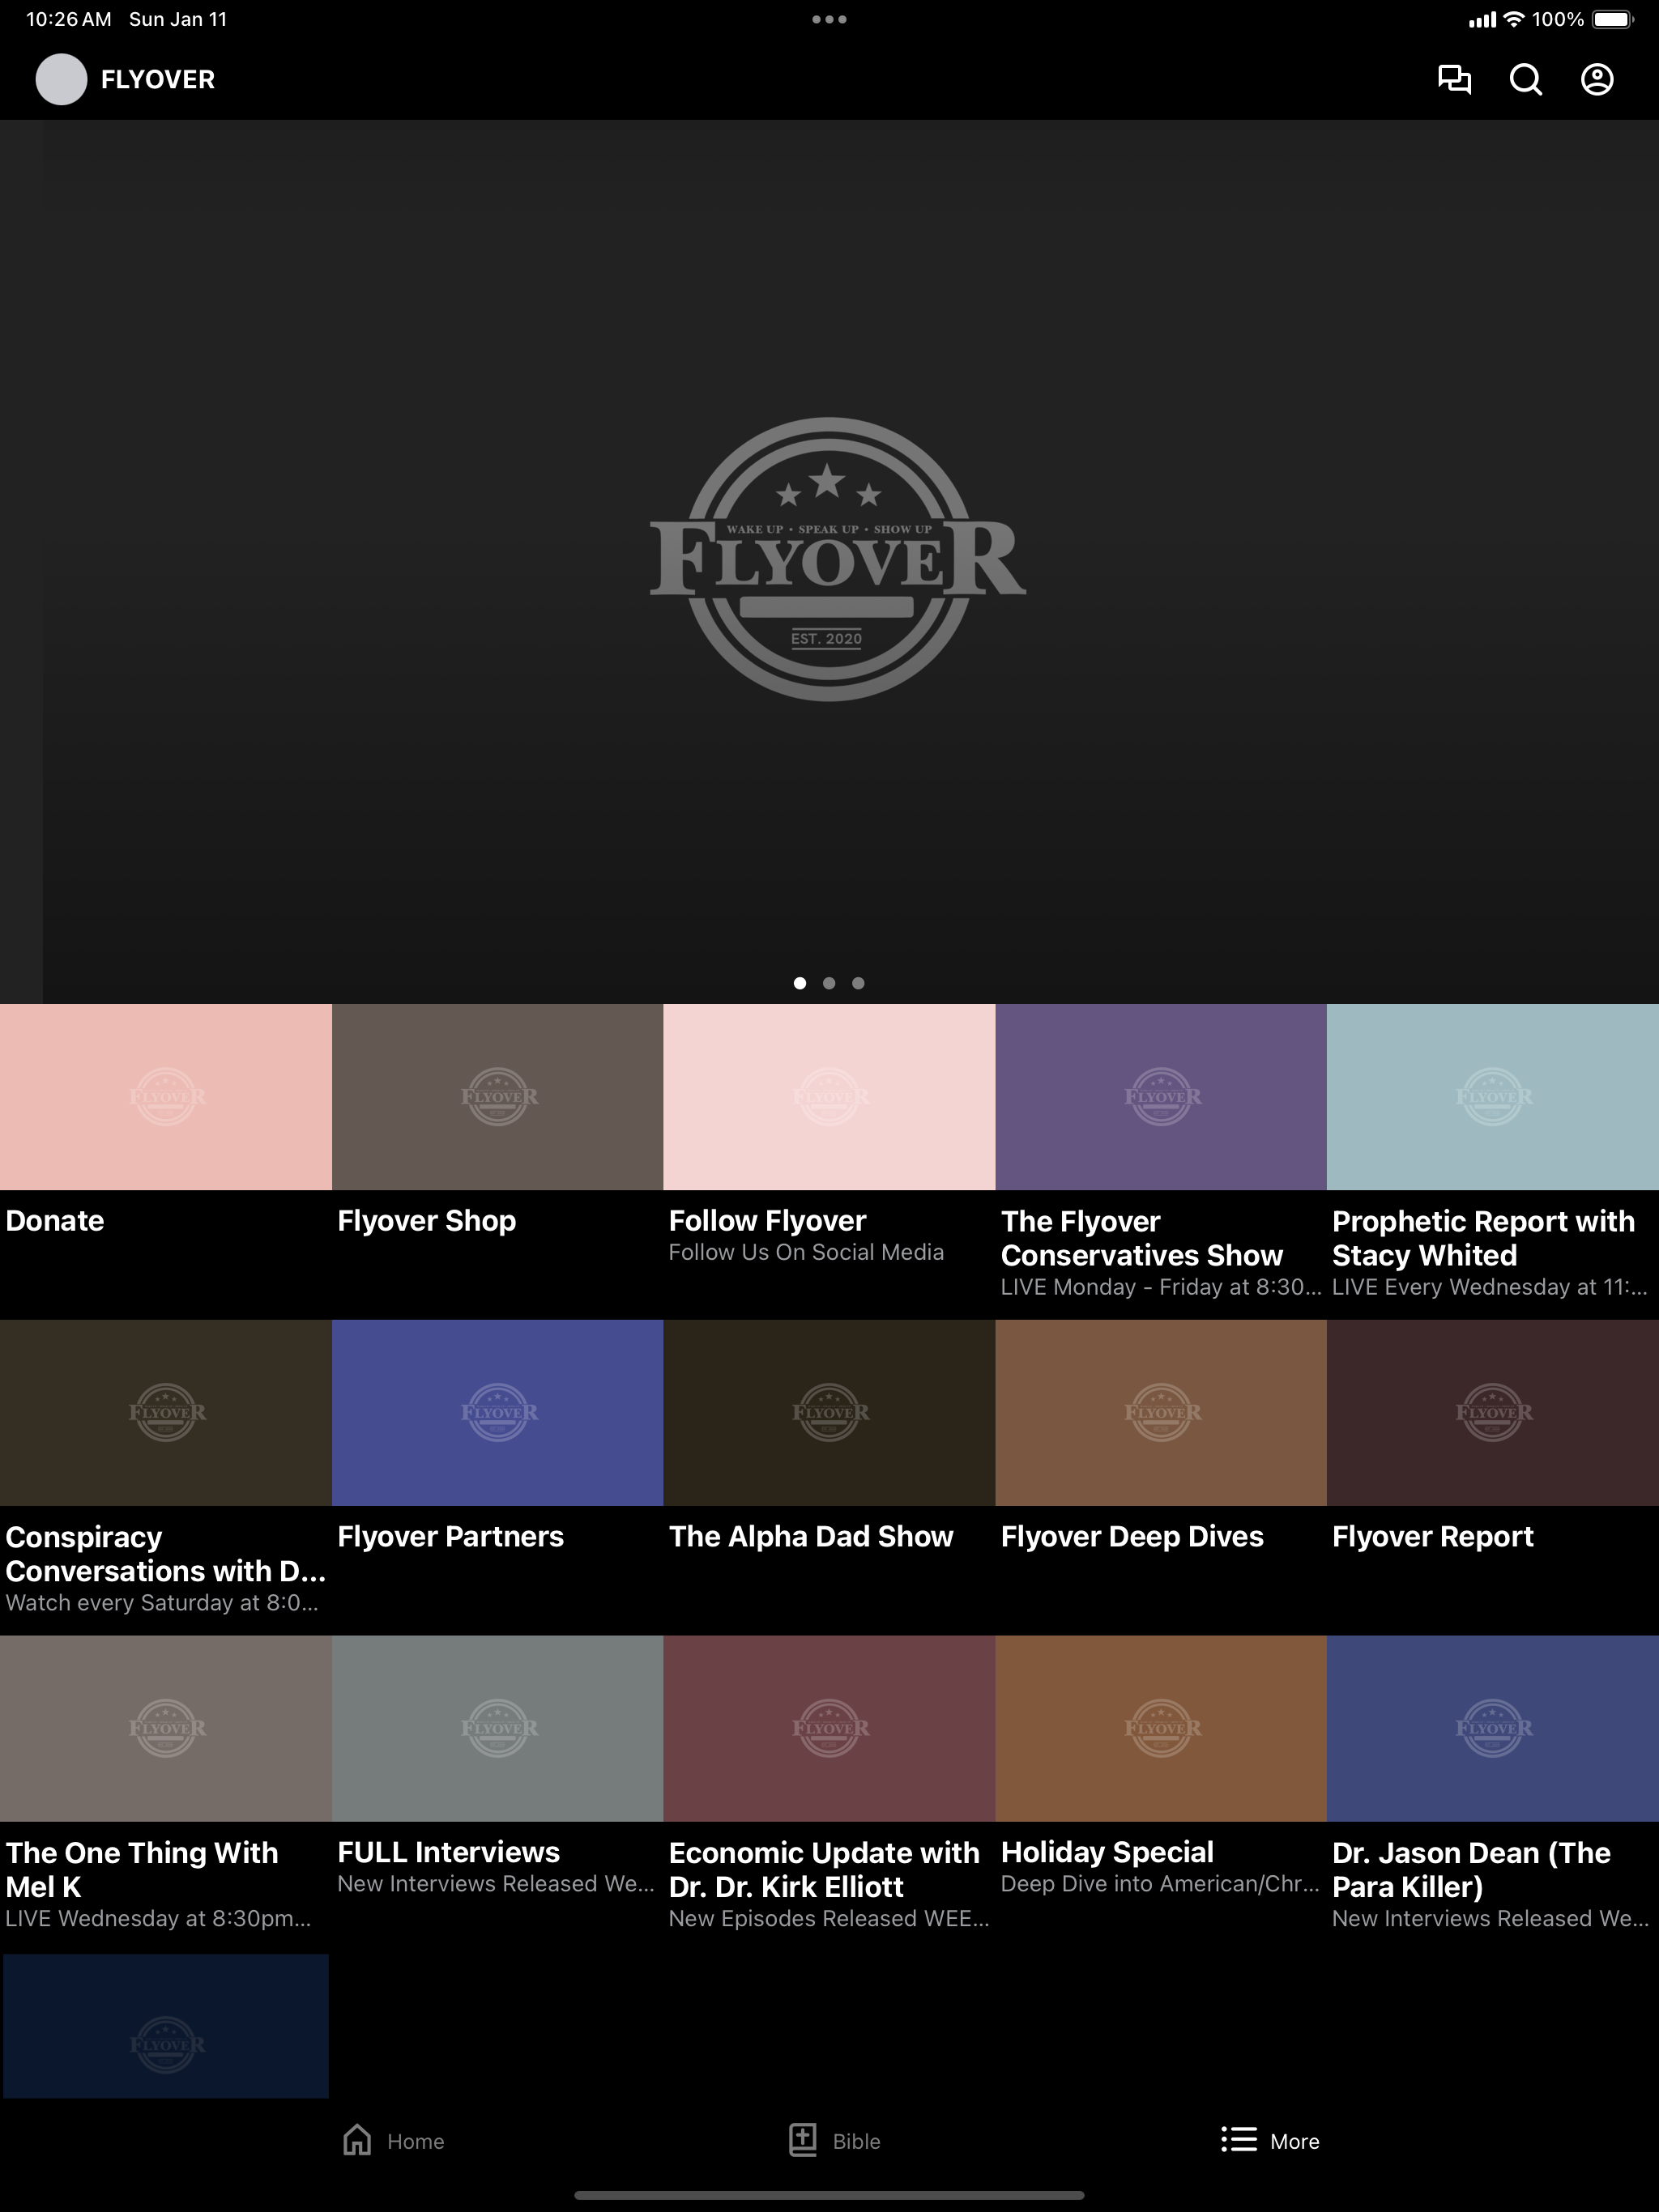Tap 'New Episodes Released WEE...' subtitle

coord(829,1919)
